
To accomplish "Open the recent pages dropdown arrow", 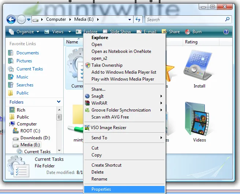I will (29, 20).
